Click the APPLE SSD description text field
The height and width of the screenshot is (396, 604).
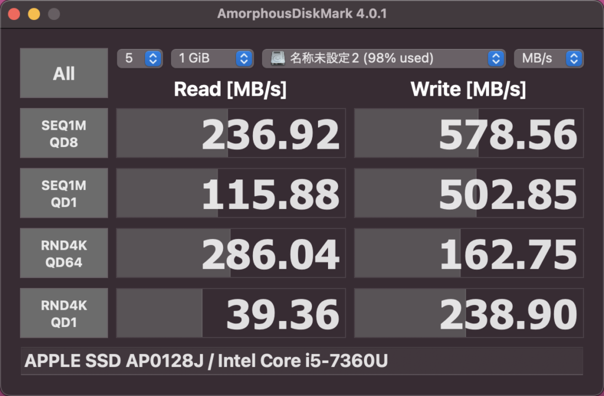coord(301,361)
